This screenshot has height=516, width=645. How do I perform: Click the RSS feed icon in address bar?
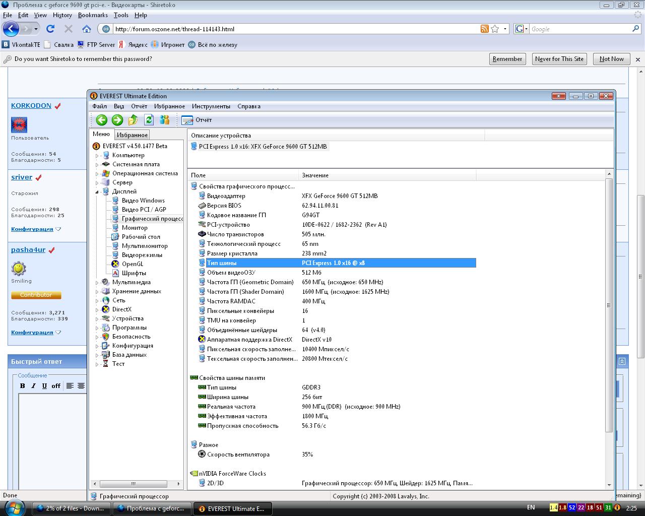(x=484, y=29)
